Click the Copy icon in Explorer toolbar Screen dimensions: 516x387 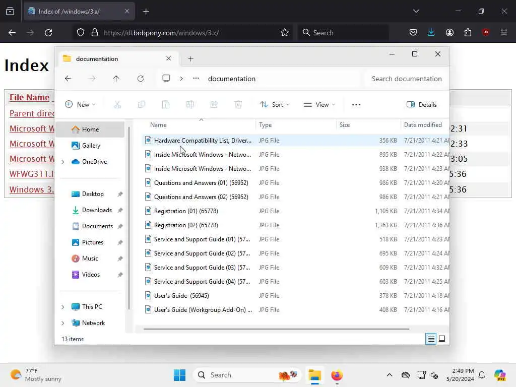[142, 105]
